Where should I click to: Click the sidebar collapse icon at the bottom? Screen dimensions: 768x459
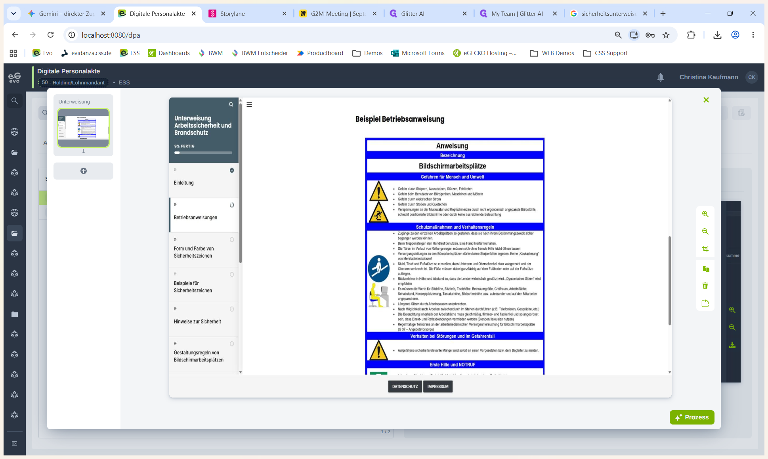(x=15, y=444)
